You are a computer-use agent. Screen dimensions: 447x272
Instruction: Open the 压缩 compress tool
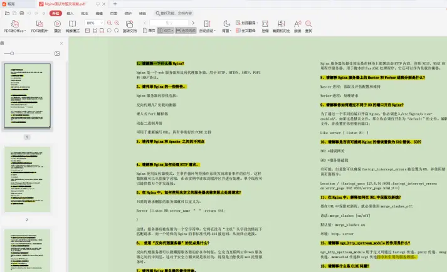pyautogui.click(x=265, y=26)
